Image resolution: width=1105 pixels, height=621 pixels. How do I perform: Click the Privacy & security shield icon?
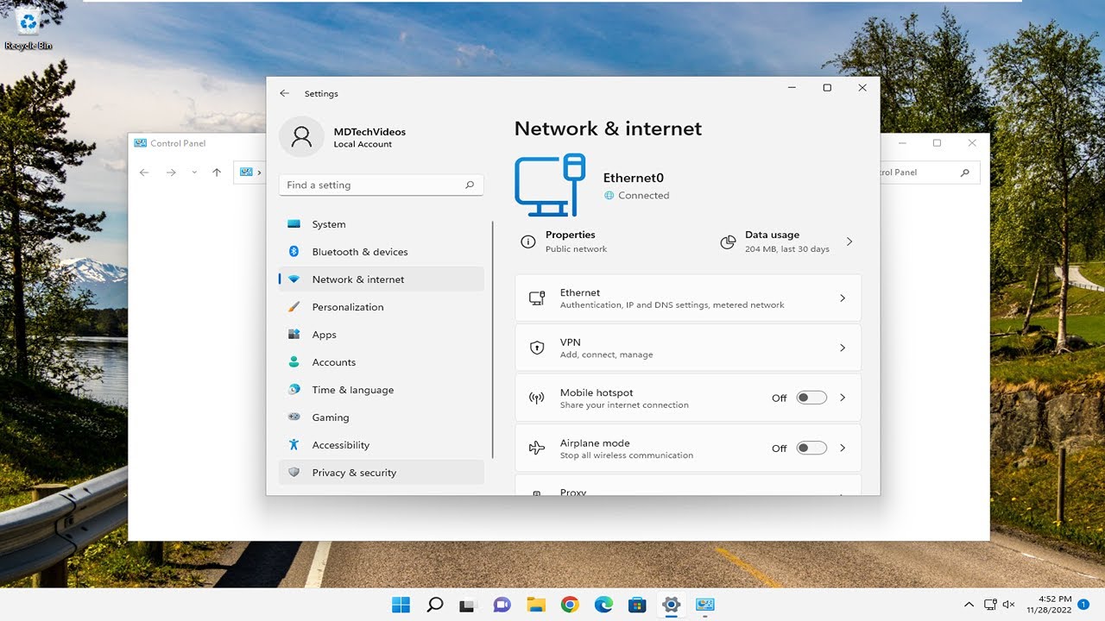pos(294,473)
